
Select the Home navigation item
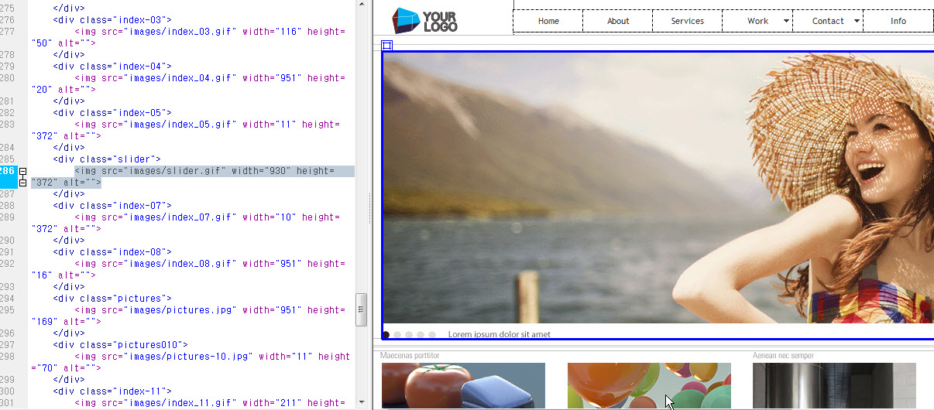point(548,21)
